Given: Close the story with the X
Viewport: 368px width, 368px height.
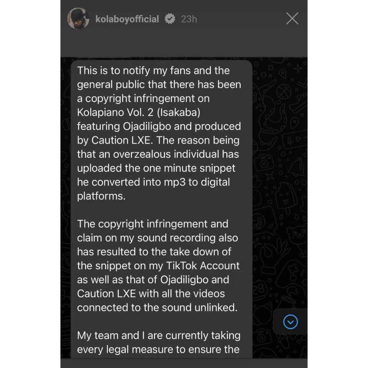Looking at the screenshot, I should pyautogui.click(x=292, y=18).
